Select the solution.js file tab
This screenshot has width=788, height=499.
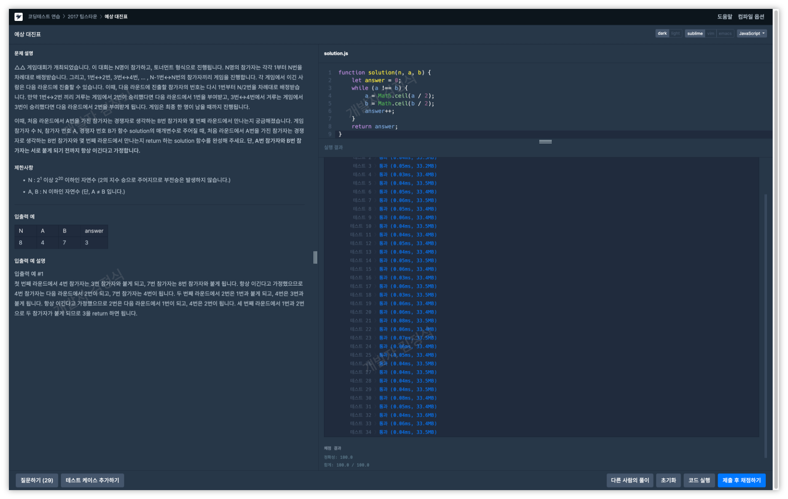tap(336, 53)
